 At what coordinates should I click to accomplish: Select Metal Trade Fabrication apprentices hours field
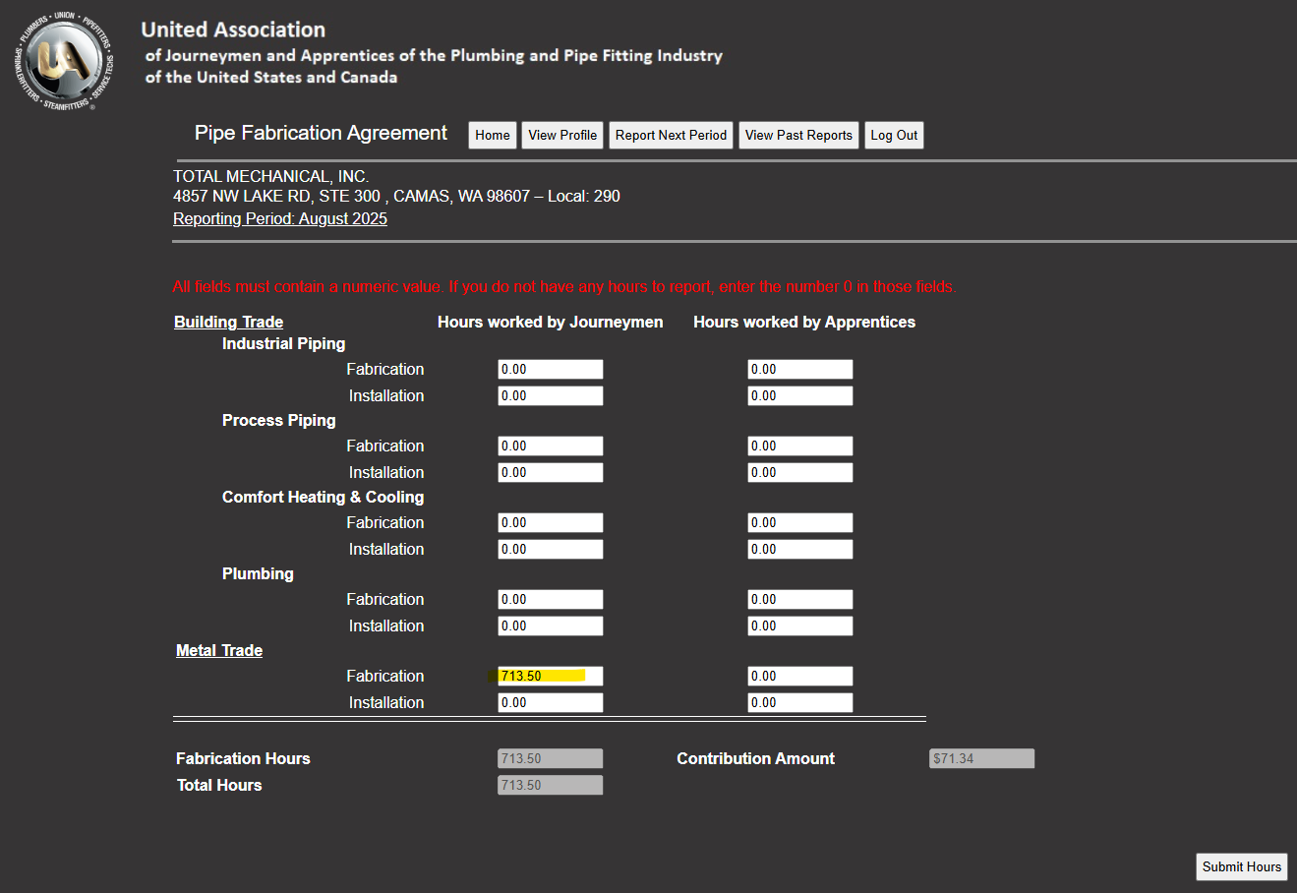coord(800,677)
